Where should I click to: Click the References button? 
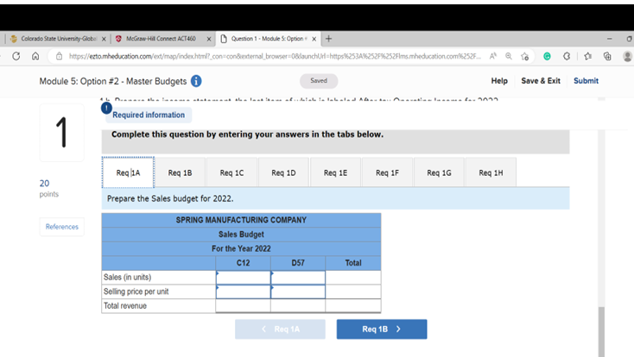[62, 227]
